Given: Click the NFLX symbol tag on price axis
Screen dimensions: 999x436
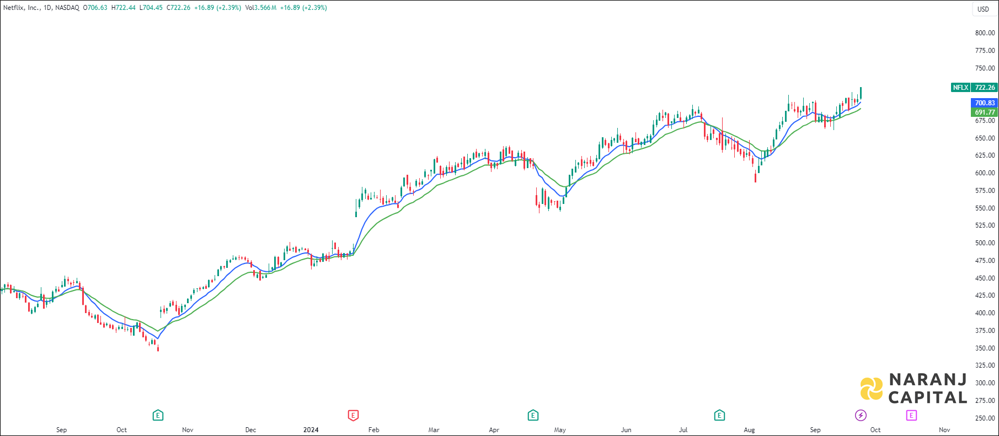Looking at the screenshot, I should click(960, 88).
